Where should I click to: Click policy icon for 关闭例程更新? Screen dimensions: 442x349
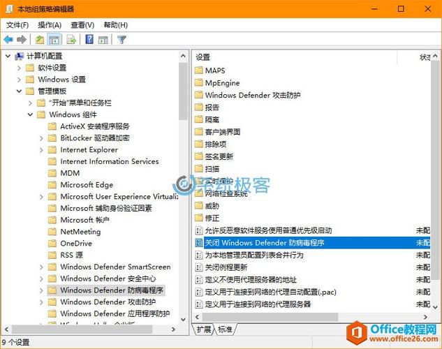click(199, 267)
